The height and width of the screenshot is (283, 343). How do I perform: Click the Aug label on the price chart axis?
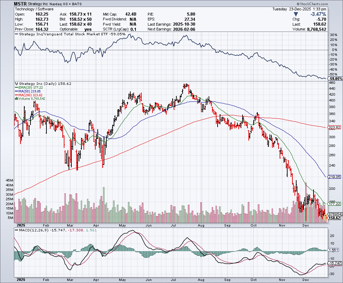click(x=201, y=225)
